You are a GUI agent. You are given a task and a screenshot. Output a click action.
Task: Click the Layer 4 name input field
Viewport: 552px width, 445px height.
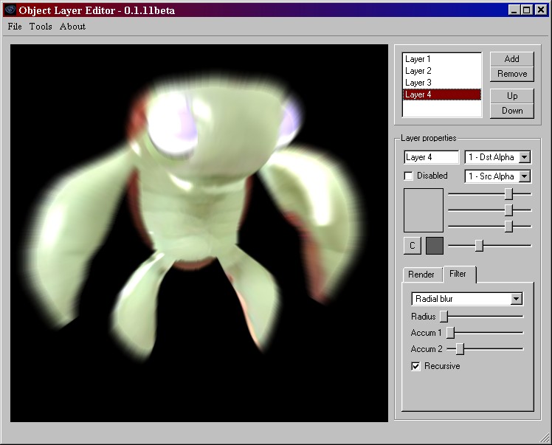pos(431,157)
